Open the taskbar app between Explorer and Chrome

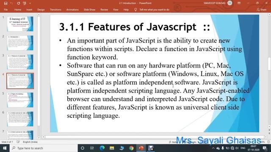122,148
